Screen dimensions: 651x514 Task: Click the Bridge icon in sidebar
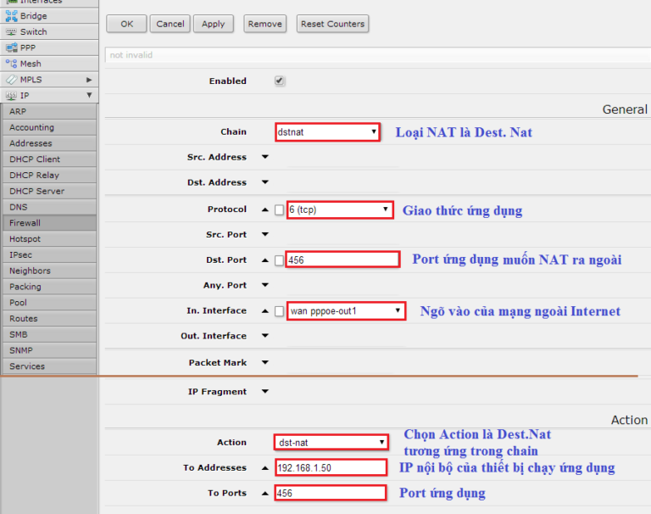click(11, 16)
